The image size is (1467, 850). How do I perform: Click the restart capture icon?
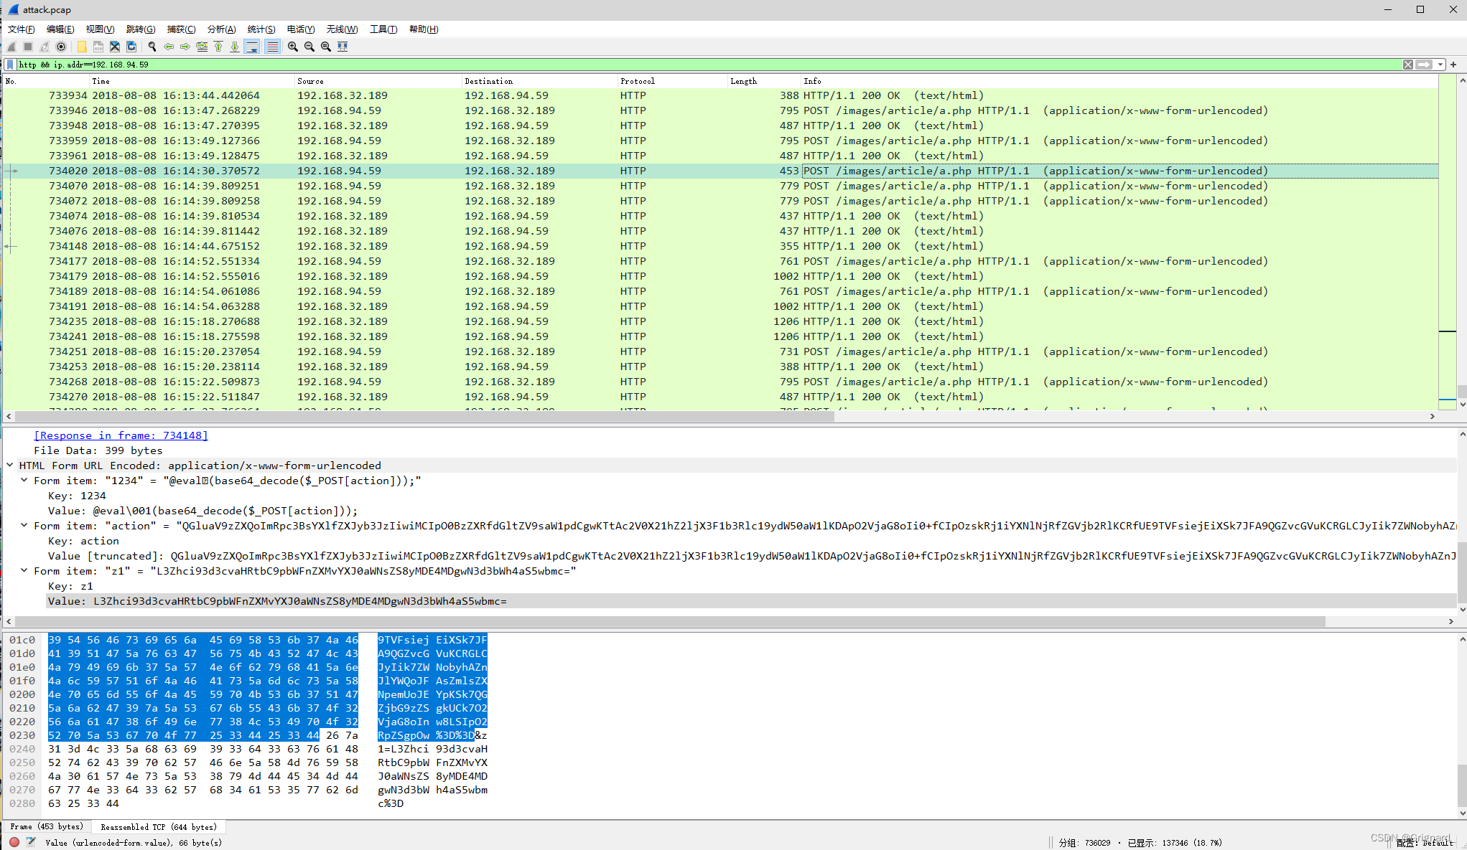point(45,47)
